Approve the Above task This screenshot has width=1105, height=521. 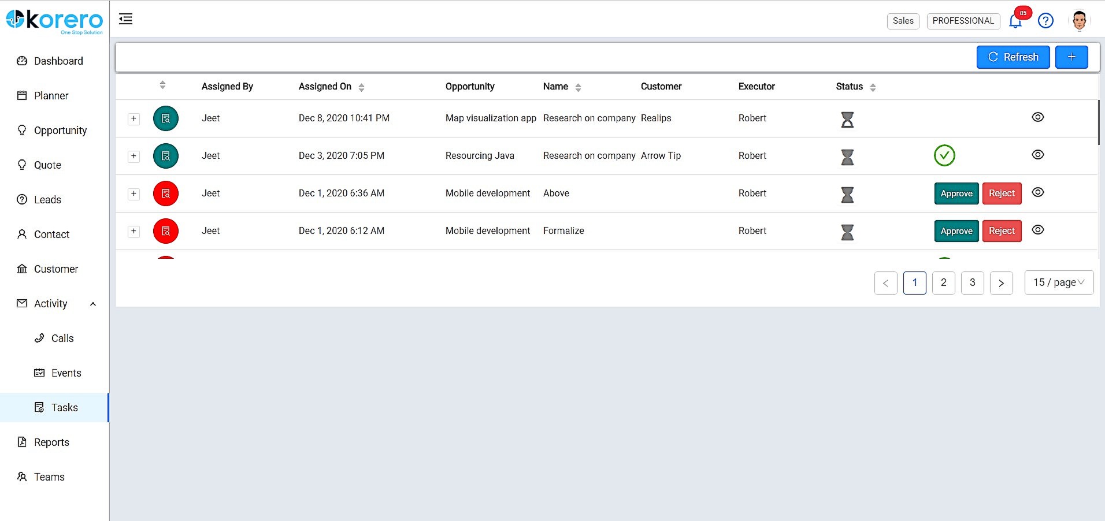(956, 193)
